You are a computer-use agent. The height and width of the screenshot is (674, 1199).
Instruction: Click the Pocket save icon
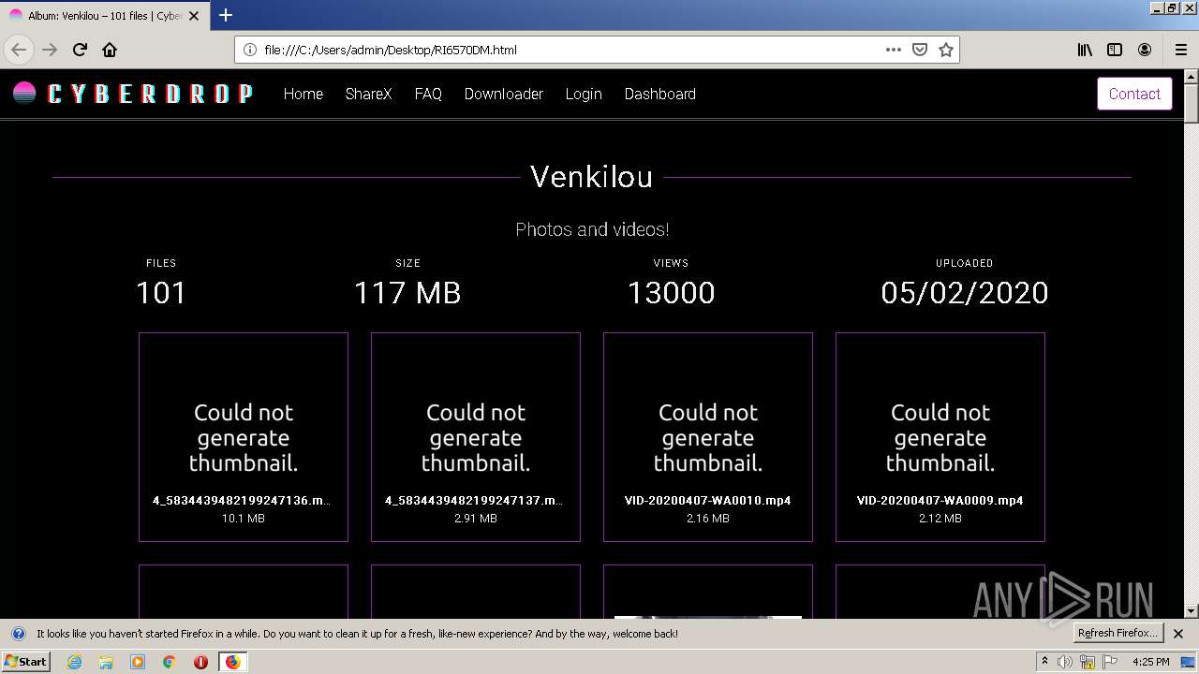click(x=920, y=50)
